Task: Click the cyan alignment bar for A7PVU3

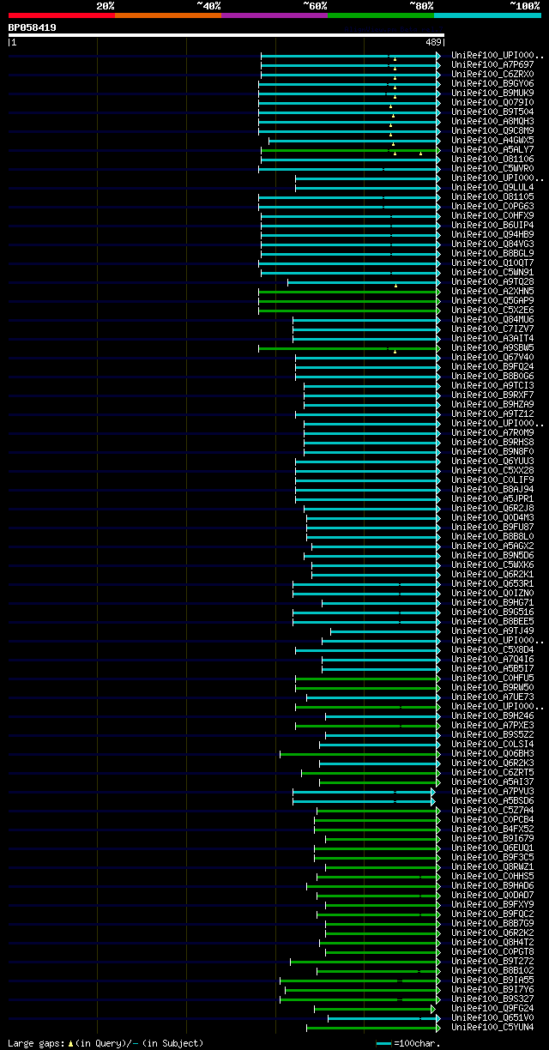Action: coord(363,792)
